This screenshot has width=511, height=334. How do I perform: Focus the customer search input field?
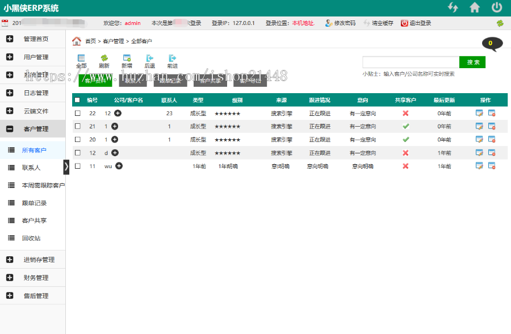(411, 62)
